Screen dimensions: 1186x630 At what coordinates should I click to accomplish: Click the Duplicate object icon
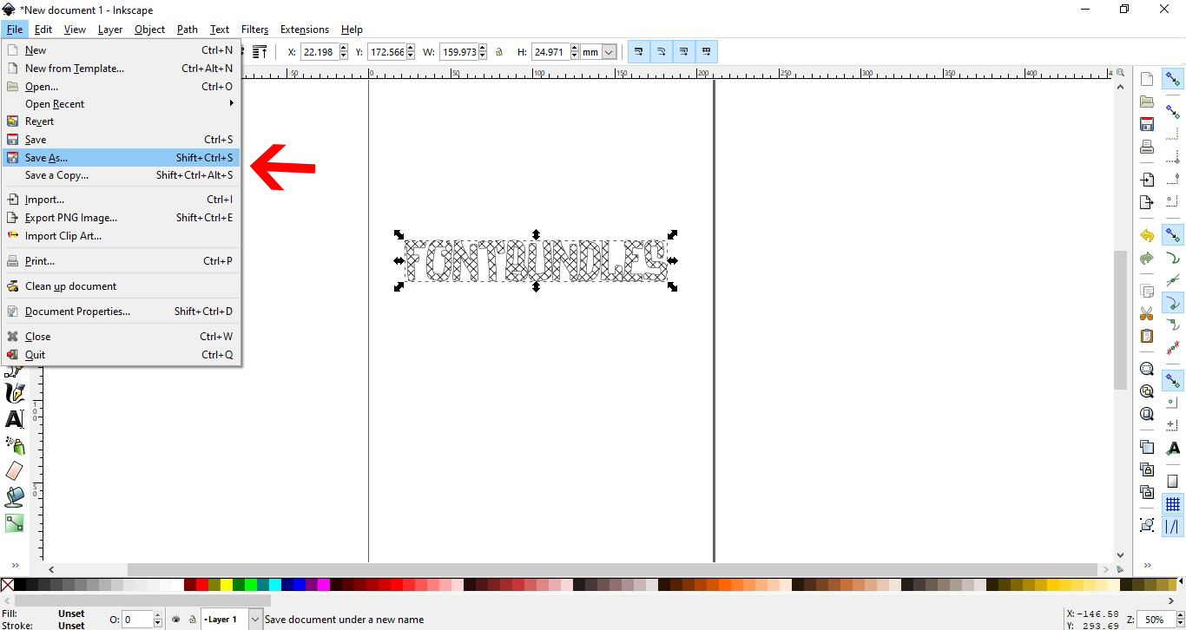click(1147, 447)
